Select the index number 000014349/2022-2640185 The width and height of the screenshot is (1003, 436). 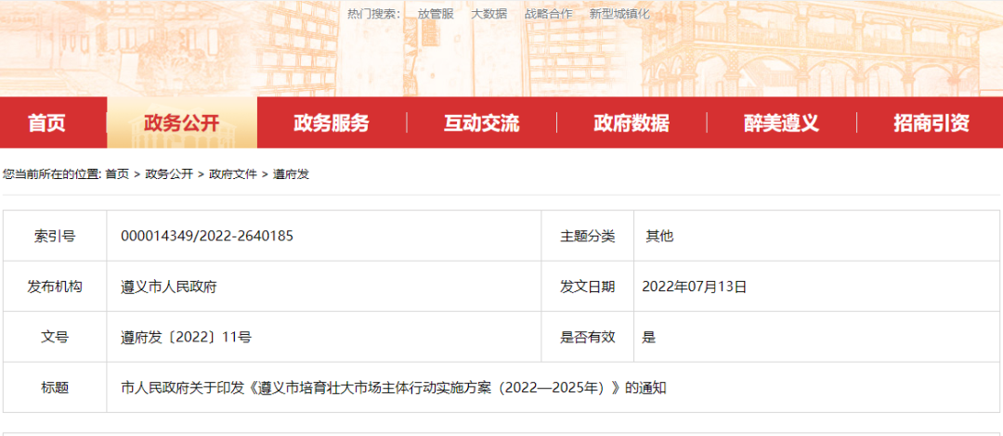(x=207, y=237)
